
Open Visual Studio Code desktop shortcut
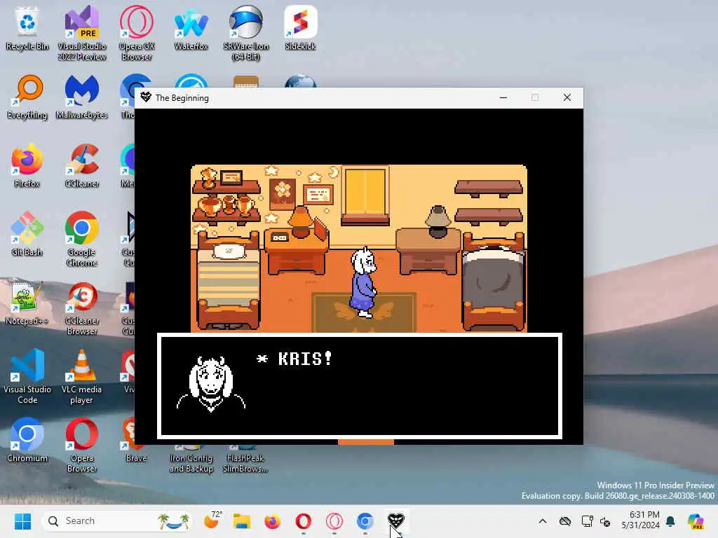(x=27, y=376)
